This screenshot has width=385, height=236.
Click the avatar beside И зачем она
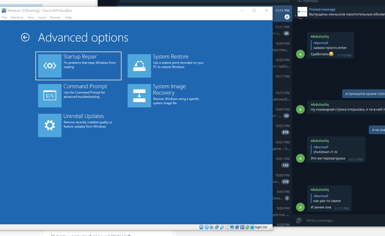300,207
